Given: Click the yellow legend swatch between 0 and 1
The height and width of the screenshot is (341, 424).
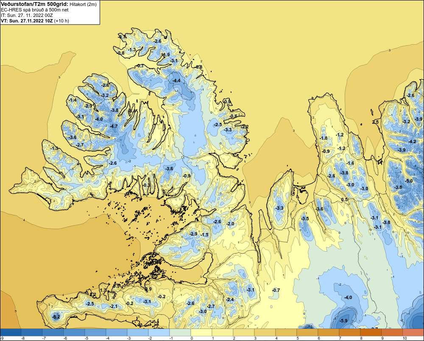Looking at the screenshot, I should pyautogui.click(x=201, y=332).
